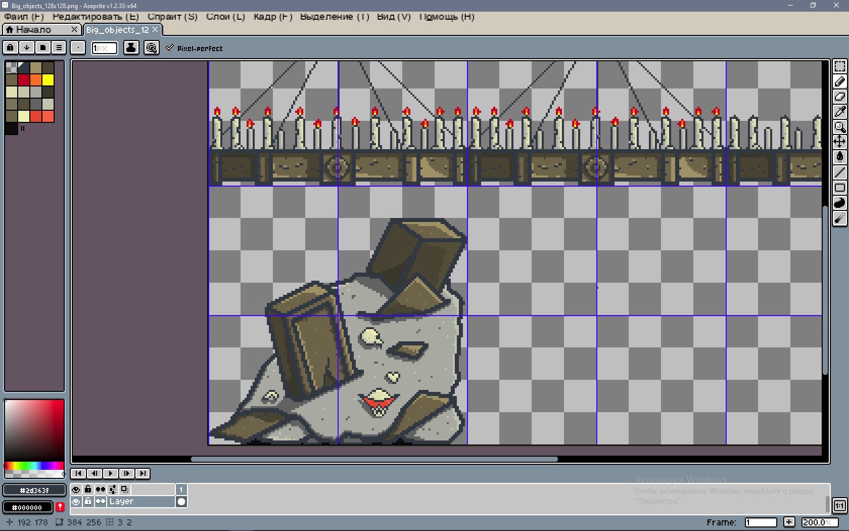Select the Spray/Blur tool at toolbar bottom
Image resolution: width=849 pixels, height=531 pixels.
tap(839, 218)
